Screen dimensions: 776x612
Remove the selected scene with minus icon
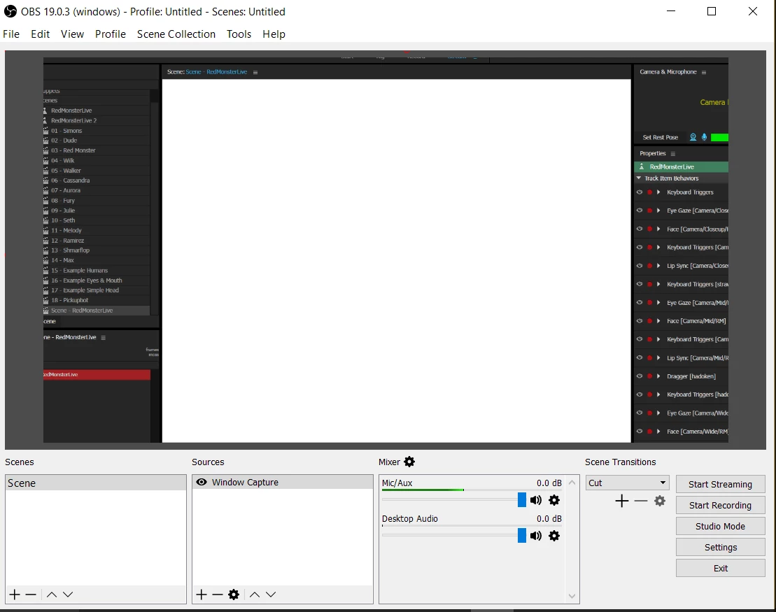pyautogui.click(x=31, y=595)
